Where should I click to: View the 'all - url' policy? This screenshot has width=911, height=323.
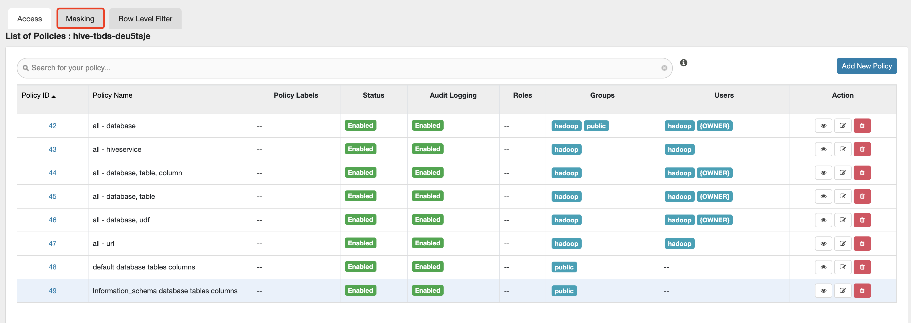pyautogui.click(x=823, y=243)
